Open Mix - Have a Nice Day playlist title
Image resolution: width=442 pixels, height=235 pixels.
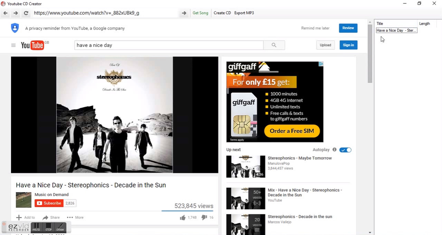(x=305, y=193)
